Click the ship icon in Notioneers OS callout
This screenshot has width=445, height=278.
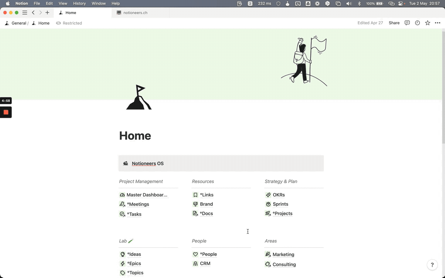pos(126,163)
